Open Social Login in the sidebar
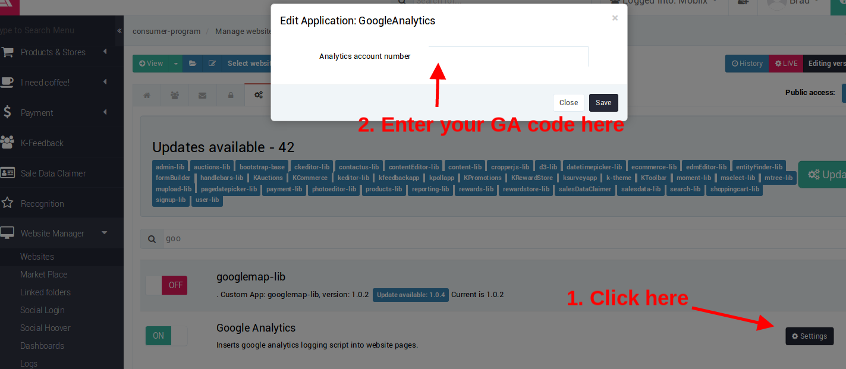846x369 pixels. [42, 310]
